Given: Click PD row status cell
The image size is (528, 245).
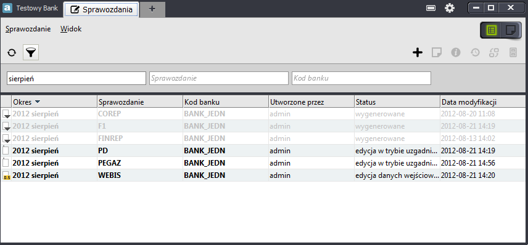Looking at the screenshot, I should coord(397,151).
